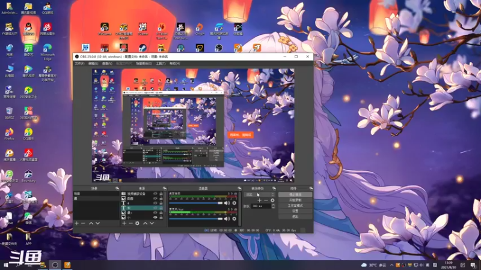Increase transition duration with up stepper
Image resolution: width=481 pixels, height=270 pixels.
click(x=273, y=205)
